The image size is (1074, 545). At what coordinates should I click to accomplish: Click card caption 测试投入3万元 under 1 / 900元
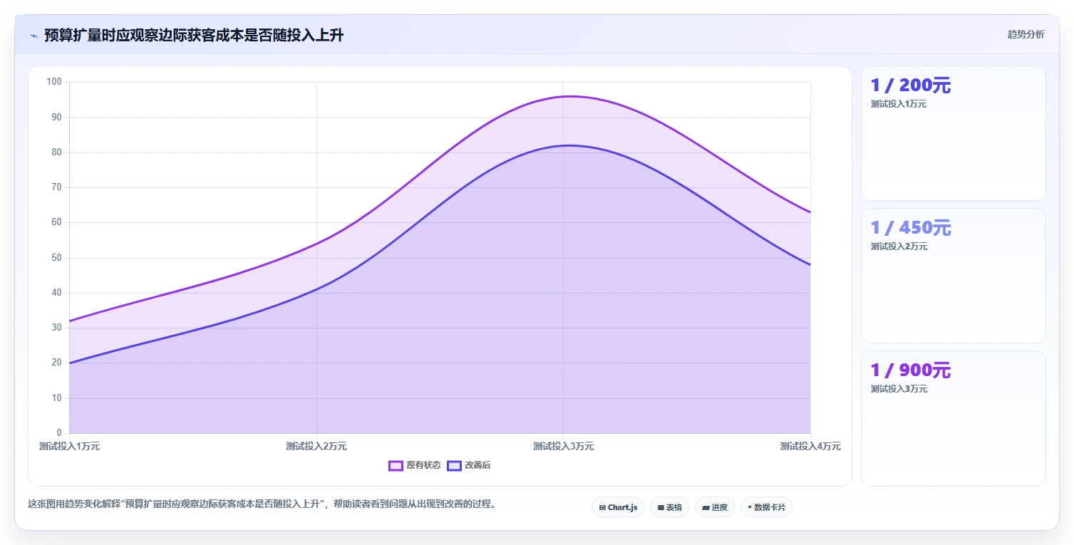899,389
